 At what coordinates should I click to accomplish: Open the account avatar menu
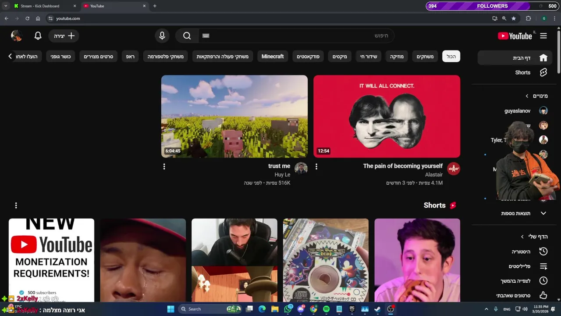[x=17, y=36]
